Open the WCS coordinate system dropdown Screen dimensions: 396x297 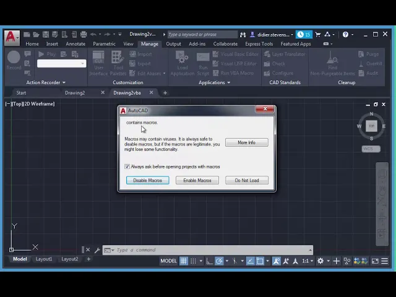coord(371,148)
